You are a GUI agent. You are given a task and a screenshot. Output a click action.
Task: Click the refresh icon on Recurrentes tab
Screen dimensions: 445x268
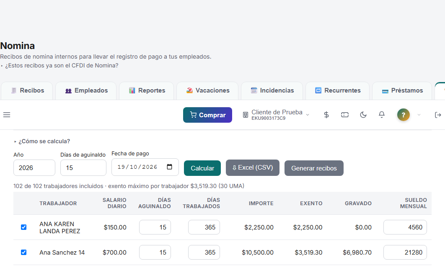coord(318,90)
